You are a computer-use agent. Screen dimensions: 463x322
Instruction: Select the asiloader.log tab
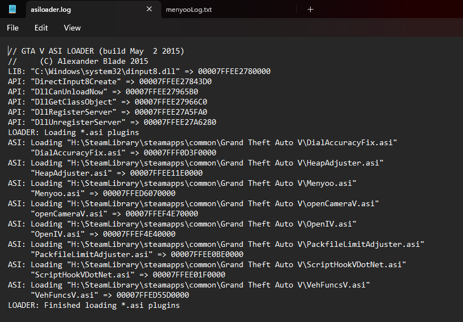(x=51, y=10)
